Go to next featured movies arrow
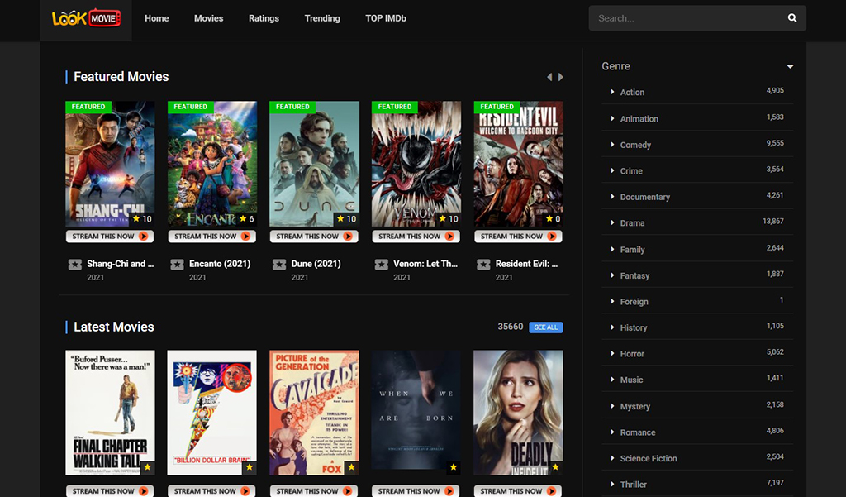Screen dimensions: 846x497 click(x=561, y=77)
